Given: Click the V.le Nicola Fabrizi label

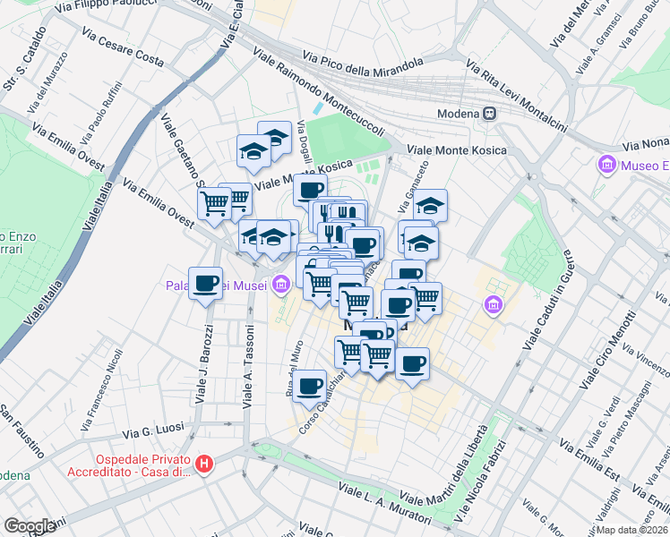Looking at the screenshot, I should (480, 482).
